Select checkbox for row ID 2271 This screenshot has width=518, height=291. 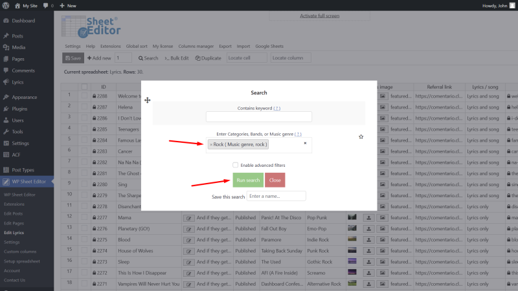pos(84,284)
